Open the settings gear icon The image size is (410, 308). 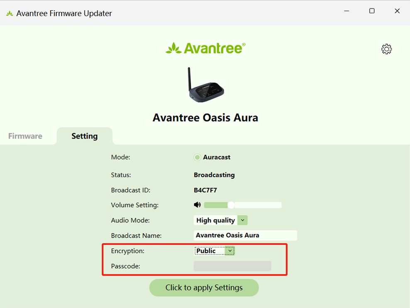click(386, 49)
